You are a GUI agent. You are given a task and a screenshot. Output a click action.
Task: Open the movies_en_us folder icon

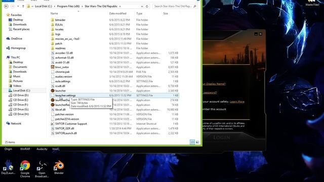(53, 39)
